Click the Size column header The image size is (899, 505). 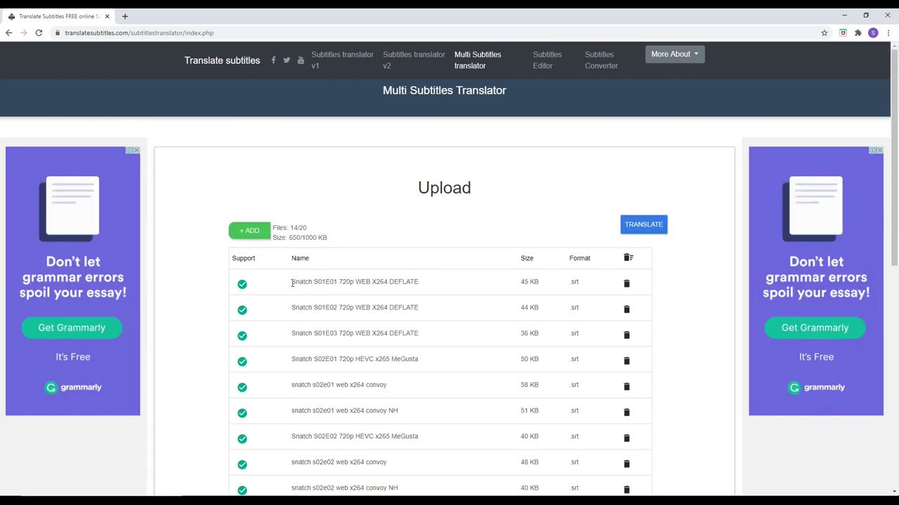(x=527, y=258)
